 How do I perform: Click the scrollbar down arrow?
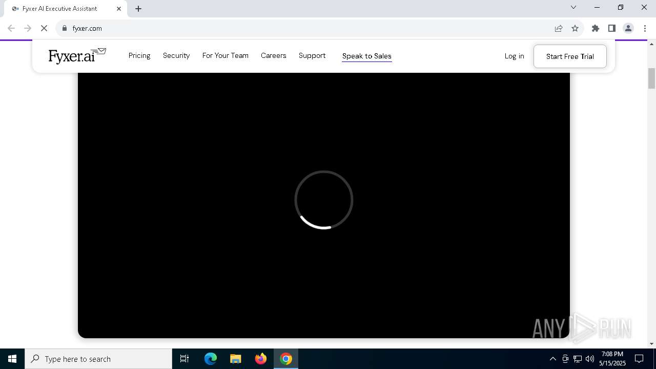(x=651, y=344)
